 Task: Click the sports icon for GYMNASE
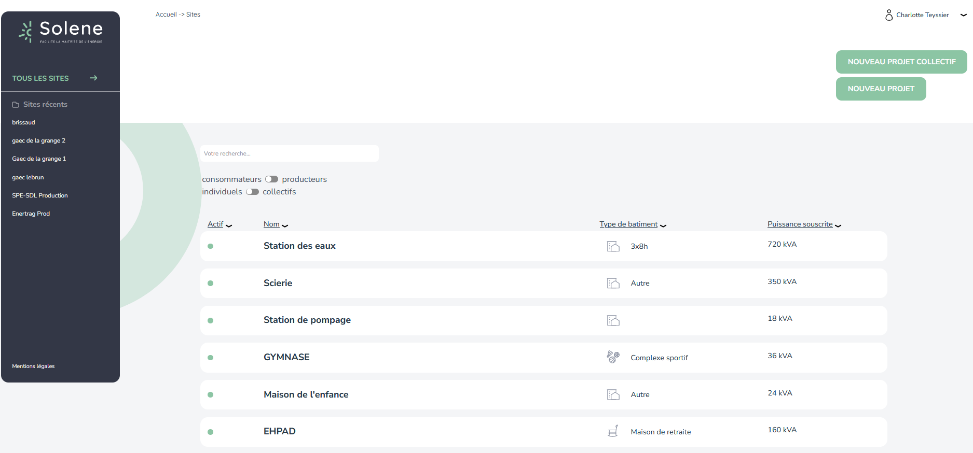(613, 357)
